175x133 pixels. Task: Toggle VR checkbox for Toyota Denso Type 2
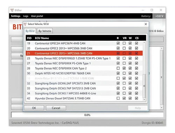click(x=124, y=68)
